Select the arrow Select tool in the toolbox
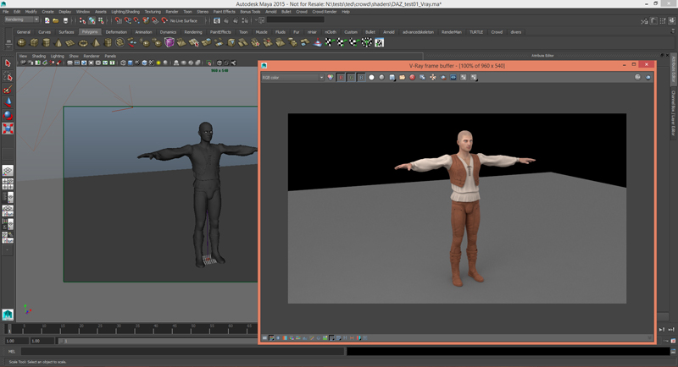 click(x=8, y=63)
